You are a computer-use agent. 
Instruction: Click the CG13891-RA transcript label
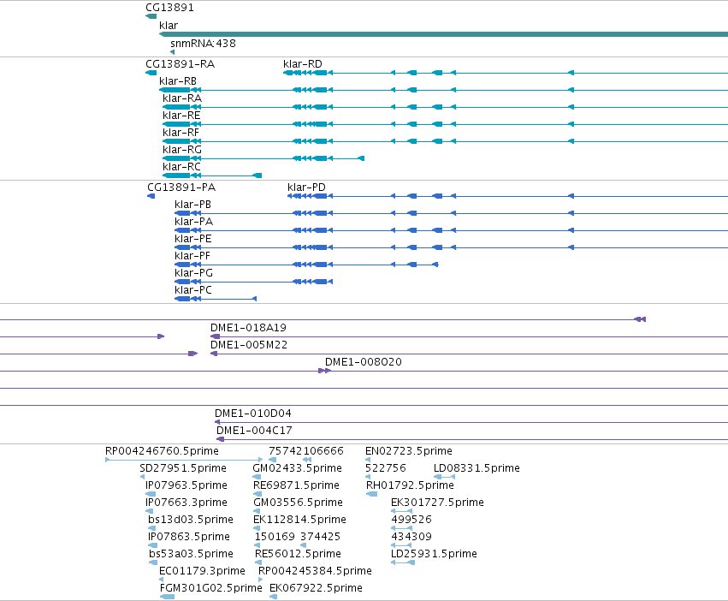pyautogui.click(x=181, y=64)
